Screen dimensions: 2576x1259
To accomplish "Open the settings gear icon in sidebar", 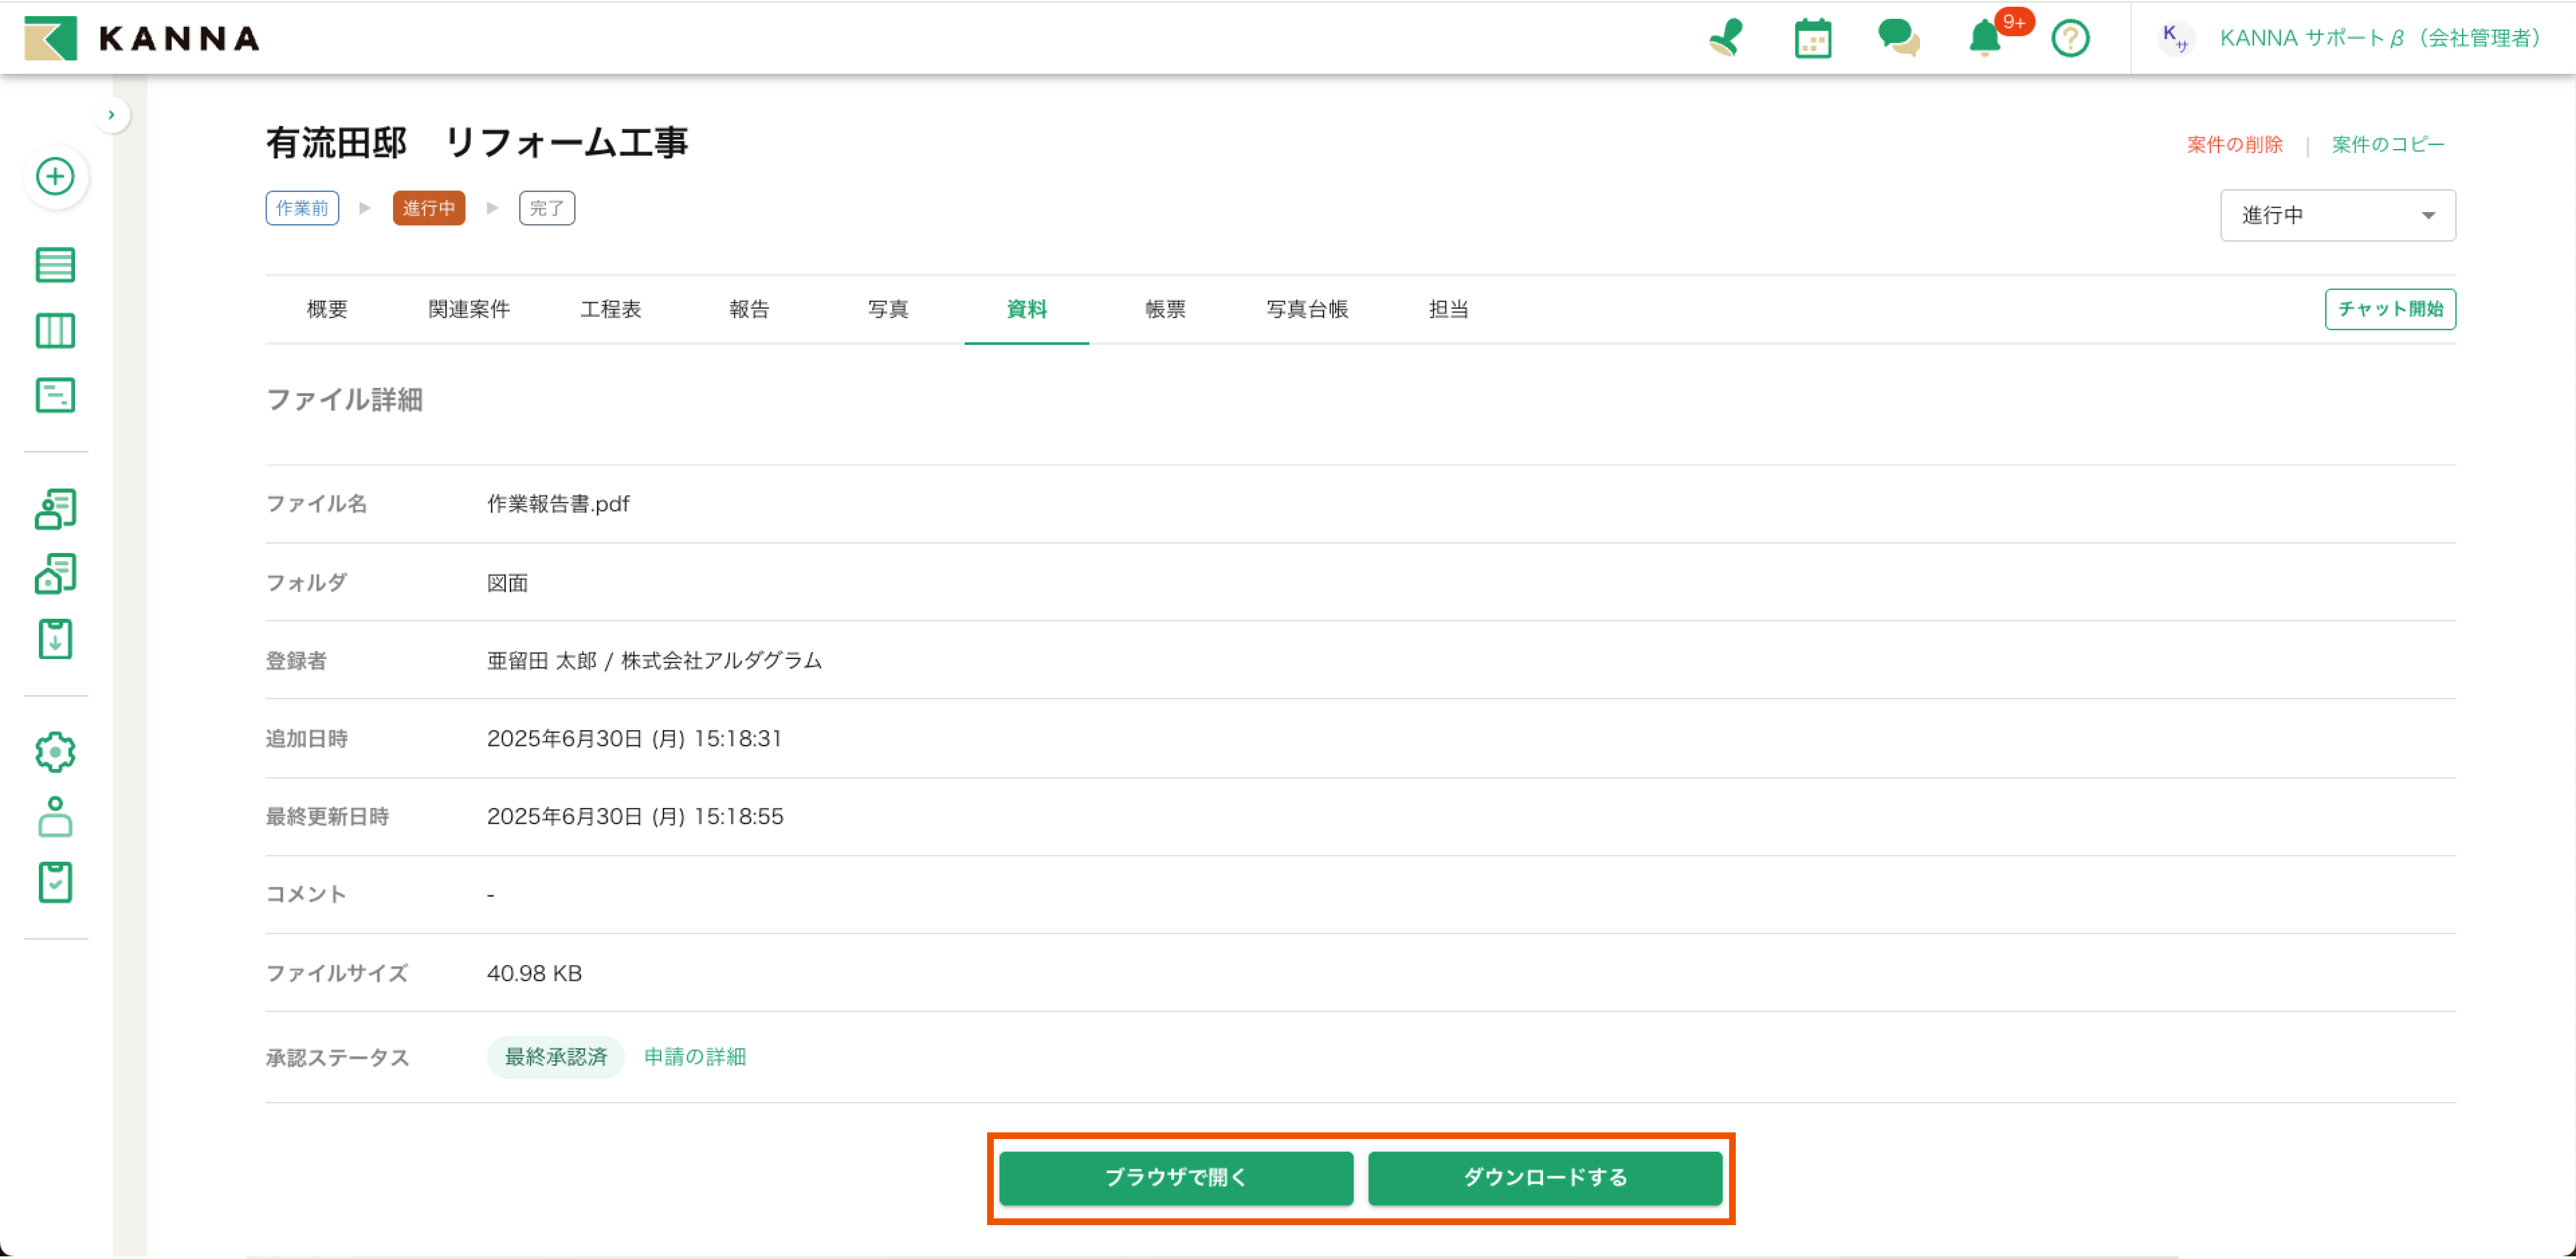I will pos(55,752).
